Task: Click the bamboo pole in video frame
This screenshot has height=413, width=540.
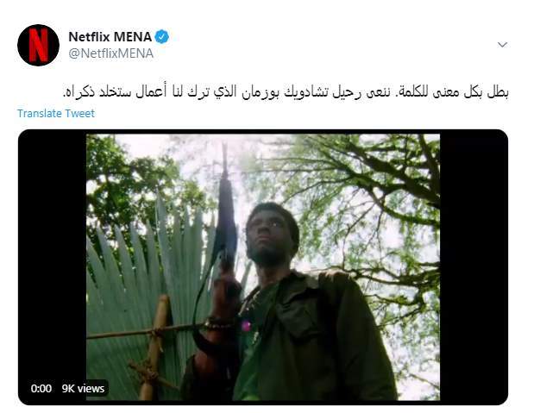Action: pyautogui.click(x=155, y=347)
